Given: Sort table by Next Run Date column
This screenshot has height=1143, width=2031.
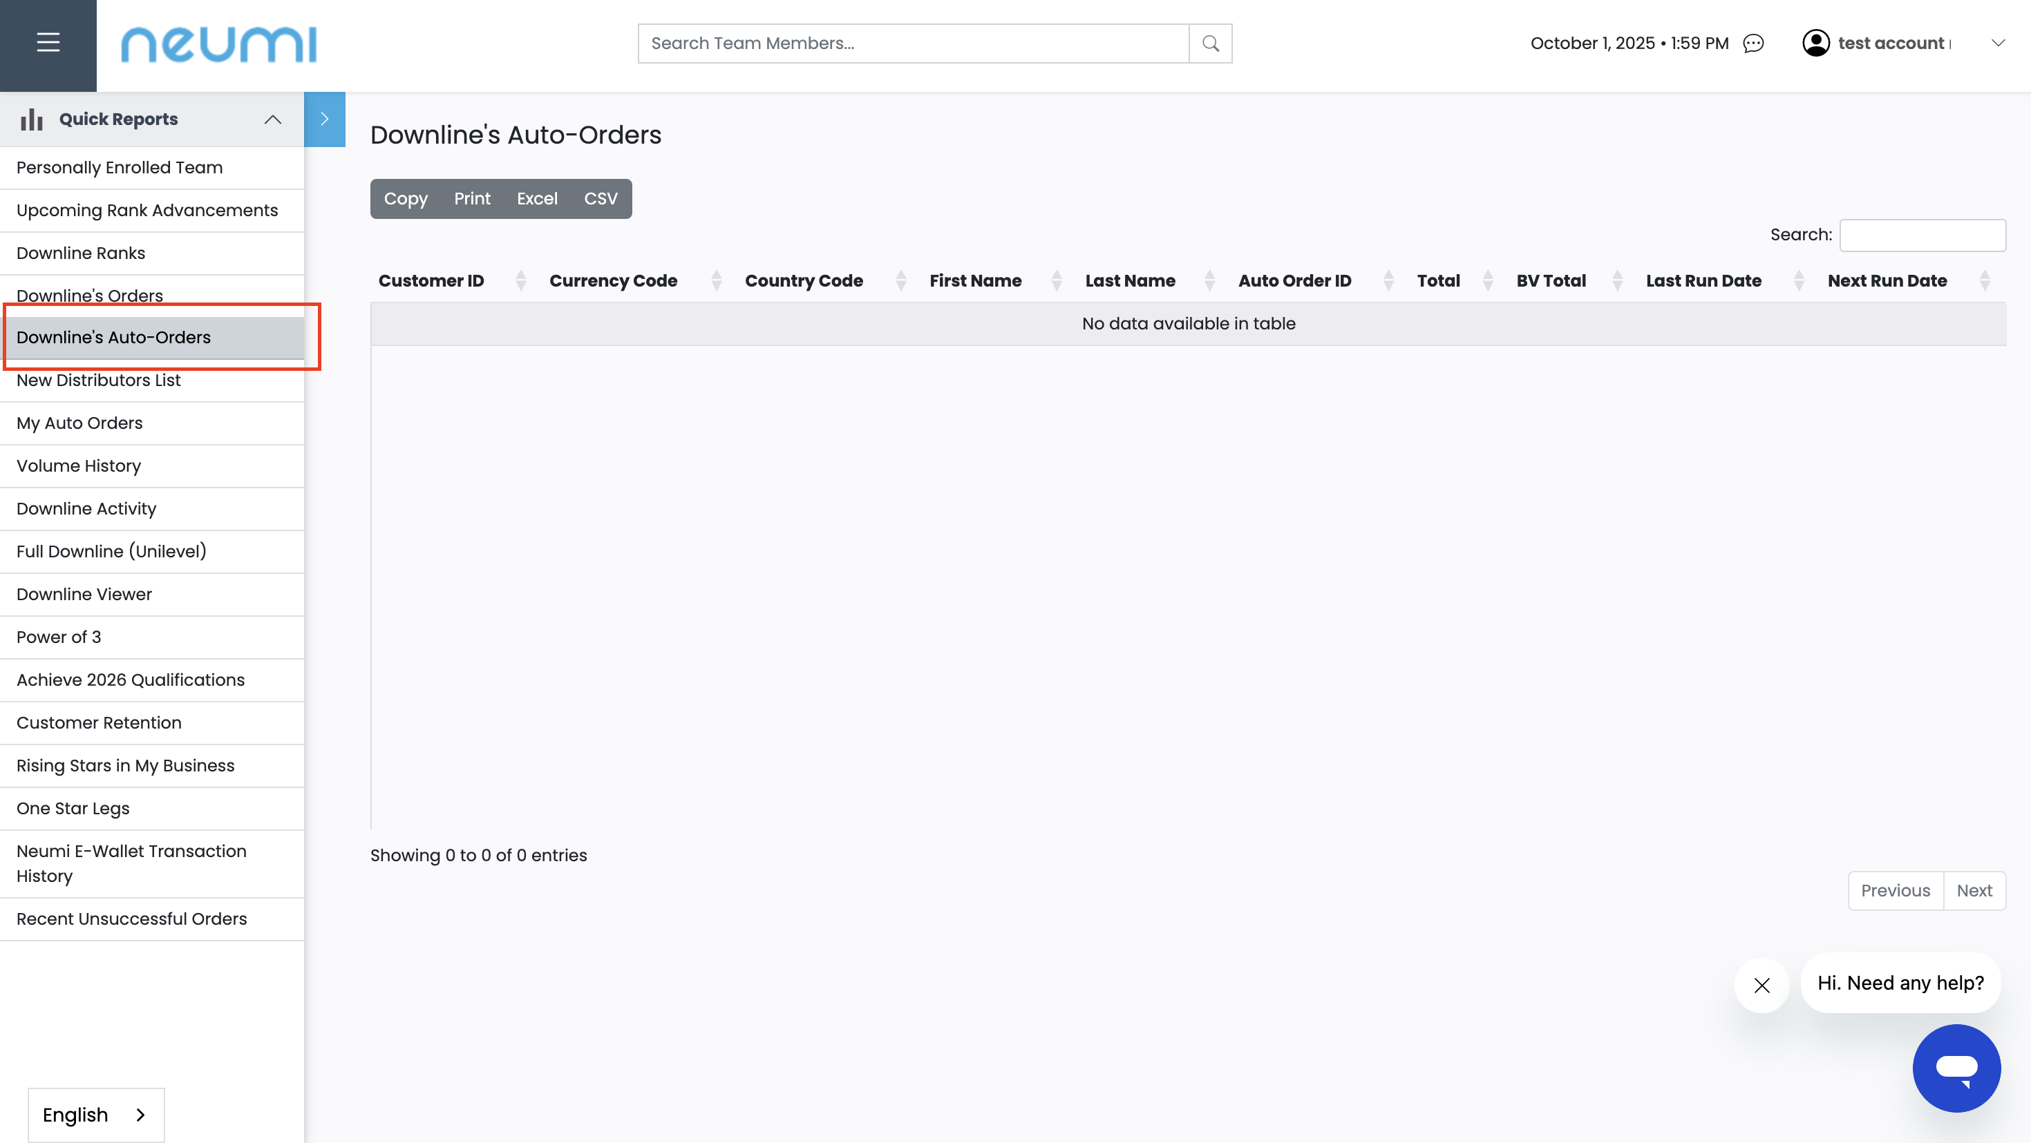Looking at the screenshot, I should (x=1887, y=280).
